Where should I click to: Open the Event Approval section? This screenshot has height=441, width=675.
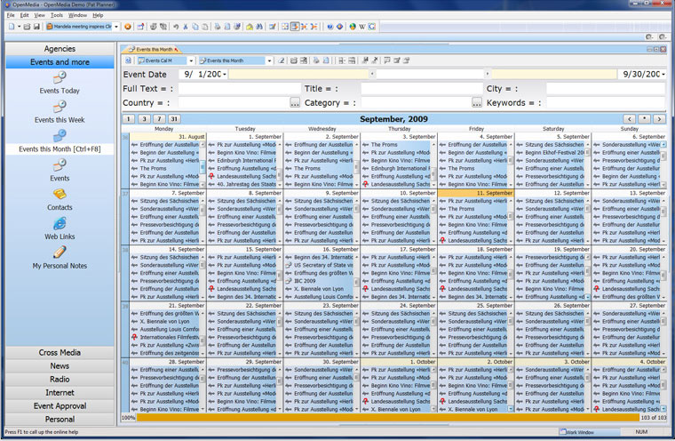tap(60, 405)
